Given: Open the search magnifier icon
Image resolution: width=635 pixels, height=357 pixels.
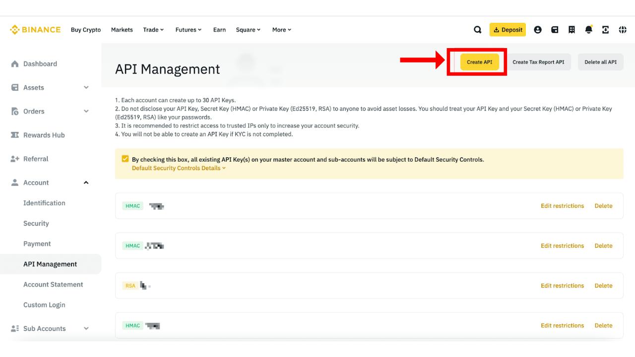Looking at the screenshot, I should [x=478, y=30].
